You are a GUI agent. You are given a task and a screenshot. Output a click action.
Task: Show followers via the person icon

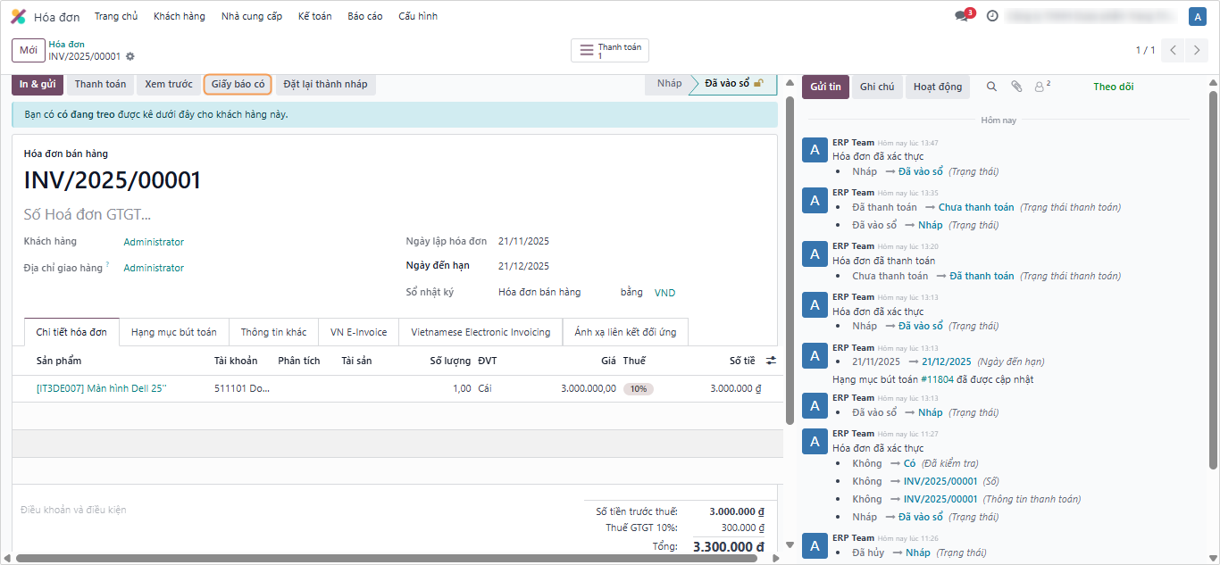[1040, 87]
